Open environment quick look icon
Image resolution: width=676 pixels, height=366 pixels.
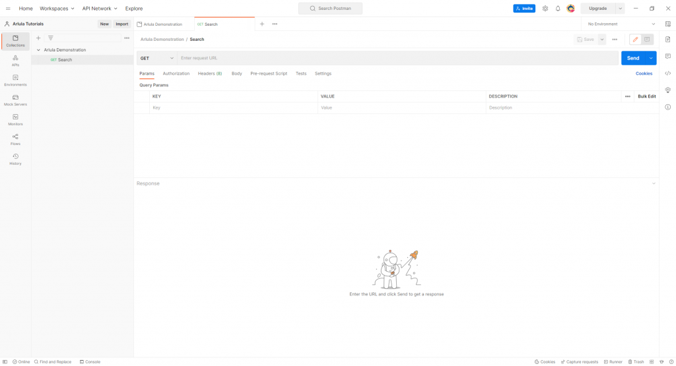[668, 24]
